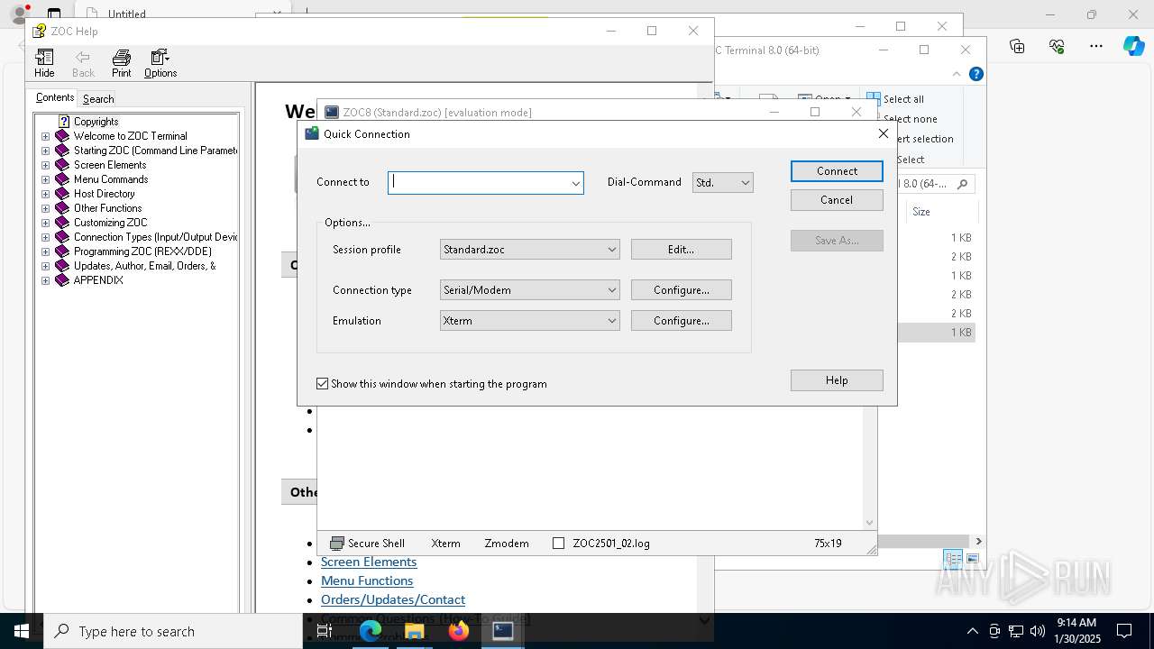Viewport: 1154px width, 649px height.
Task: Open Edge settings and more ellipsis
Action: coord(1096,46)
